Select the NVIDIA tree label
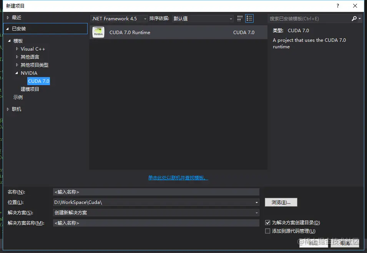367x253 pixels. point(29,73)
